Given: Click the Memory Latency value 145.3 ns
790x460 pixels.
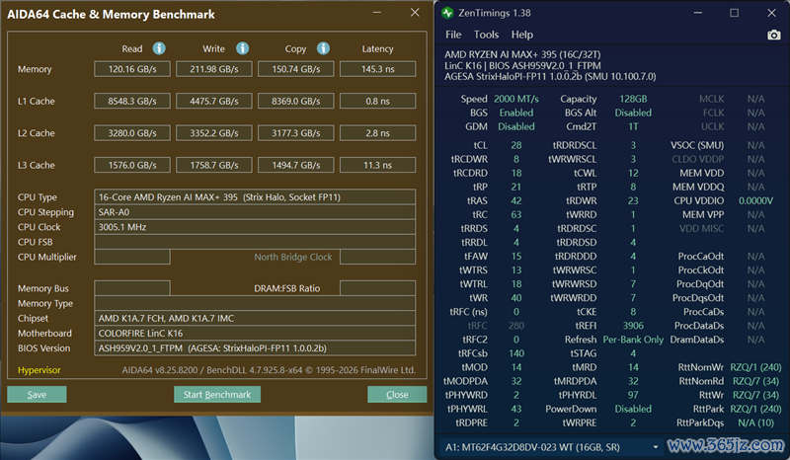Looking at the screenshot, I should tap(378, 69).
